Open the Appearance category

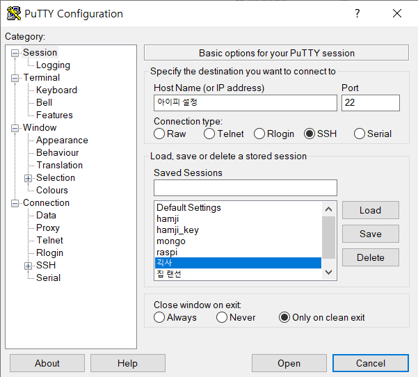(x=62, y=141)
